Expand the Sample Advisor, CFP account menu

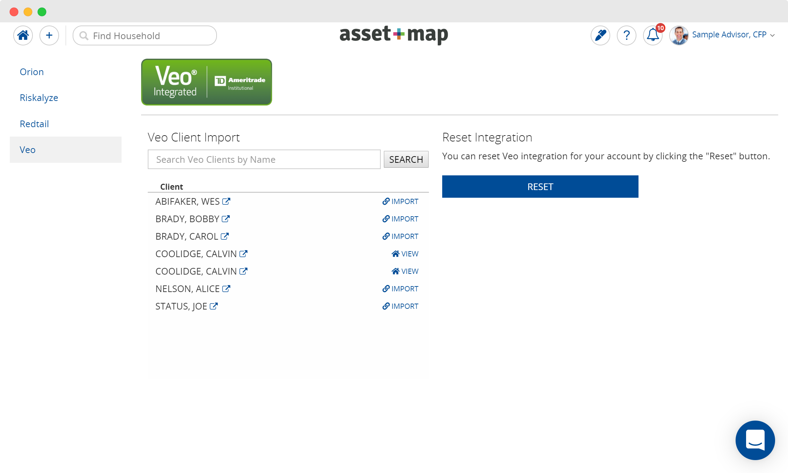[733, 35]
